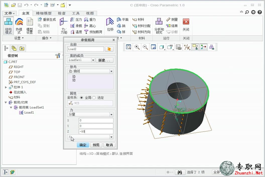Expand the 设置 group dropdown
The width and height of the screenshot is (265, 177).
tap(19, 38)
